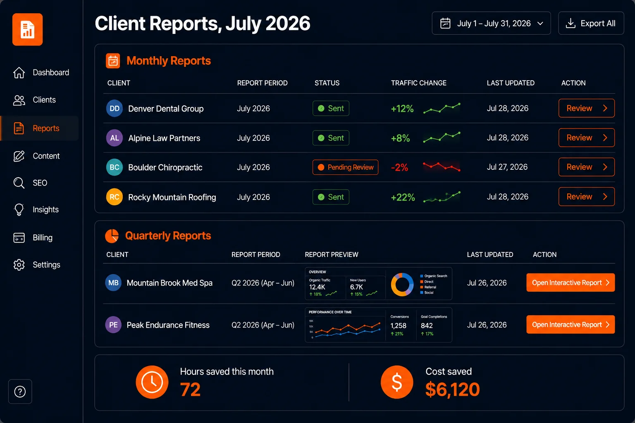Click the DD avatar for Denver Dental Group
Image resolution: width=635 pixels, height=423 pixels.
click(x=115, y=109)
